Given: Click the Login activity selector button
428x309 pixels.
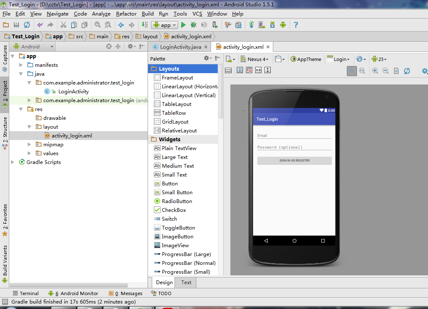Looking at the screenshot, I should click(338, 59).
